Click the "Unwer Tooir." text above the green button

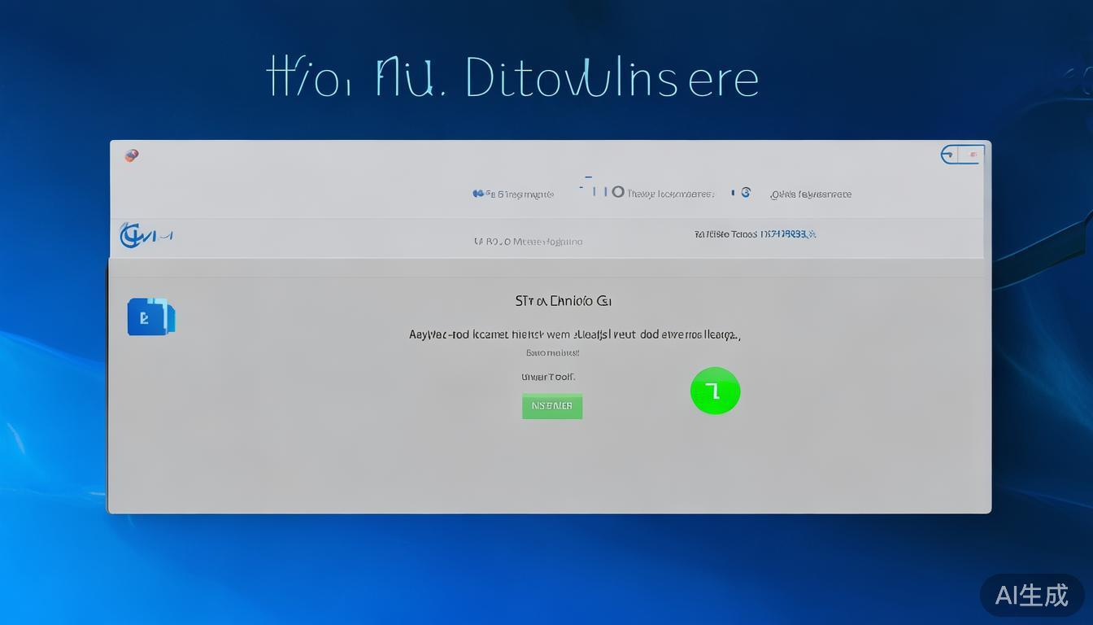(548, 378)
